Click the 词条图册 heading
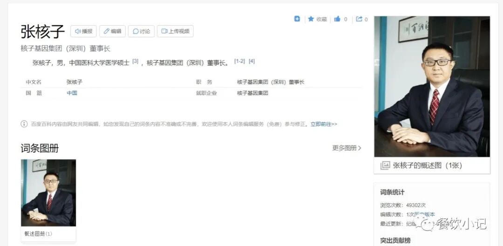 40,148
